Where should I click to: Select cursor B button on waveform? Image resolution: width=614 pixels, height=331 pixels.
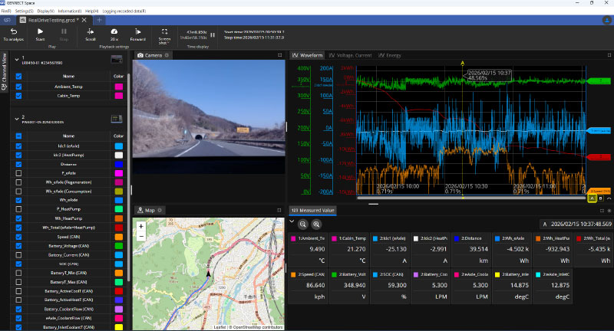pos(599,198)
